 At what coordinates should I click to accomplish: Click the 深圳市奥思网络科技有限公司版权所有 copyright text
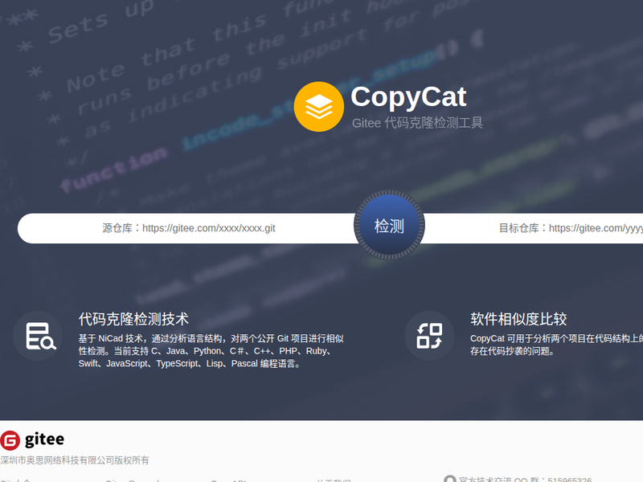(75, 460)
